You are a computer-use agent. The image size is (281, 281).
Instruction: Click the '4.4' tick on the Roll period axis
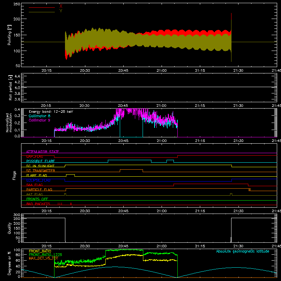click(x=17, y=76)
